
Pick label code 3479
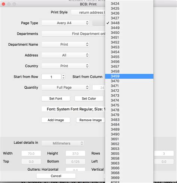pyautogui.click(x=129, y=115)
